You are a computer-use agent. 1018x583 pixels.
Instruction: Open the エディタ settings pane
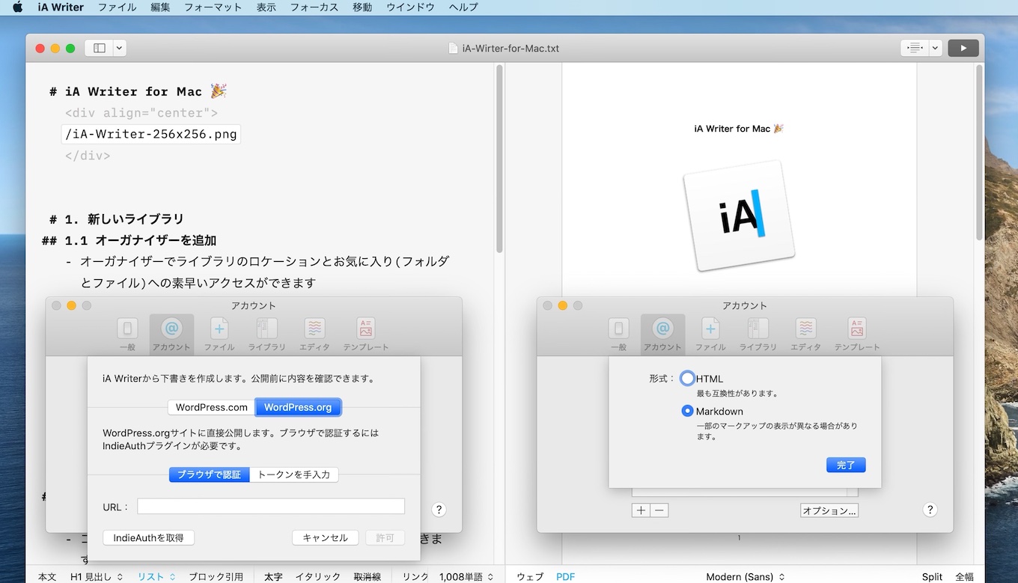click(x=314, y=333)
